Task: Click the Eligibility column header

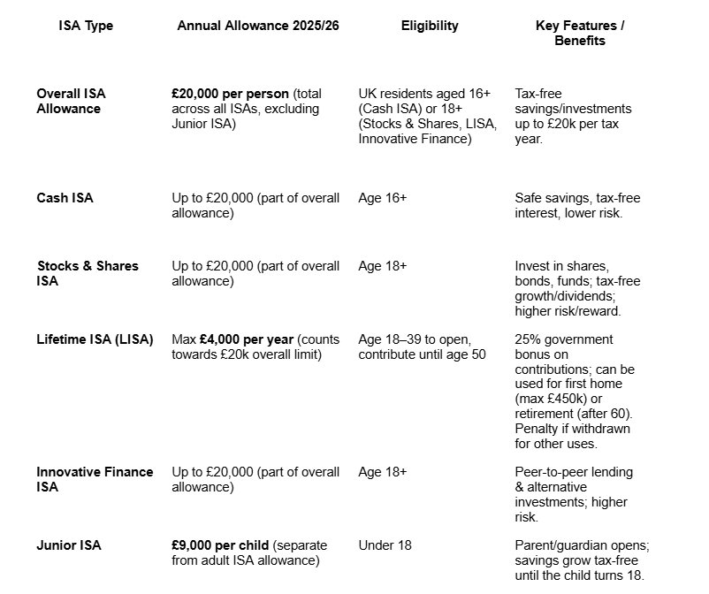Action: pos(430,26)
